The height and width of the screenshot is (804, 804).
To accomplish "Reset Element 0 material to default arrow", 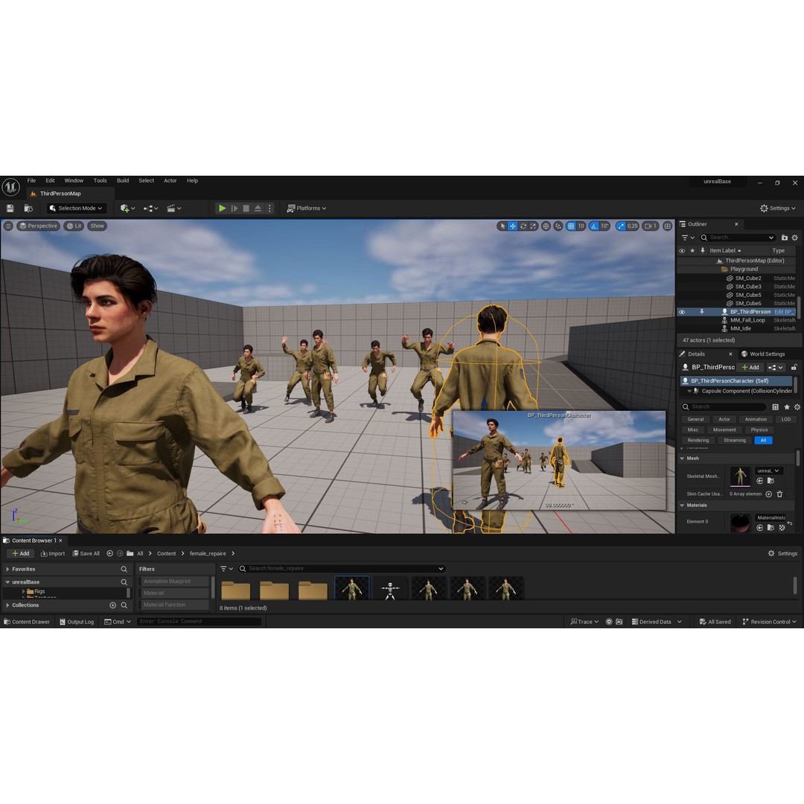I will (x=790, y=523).
